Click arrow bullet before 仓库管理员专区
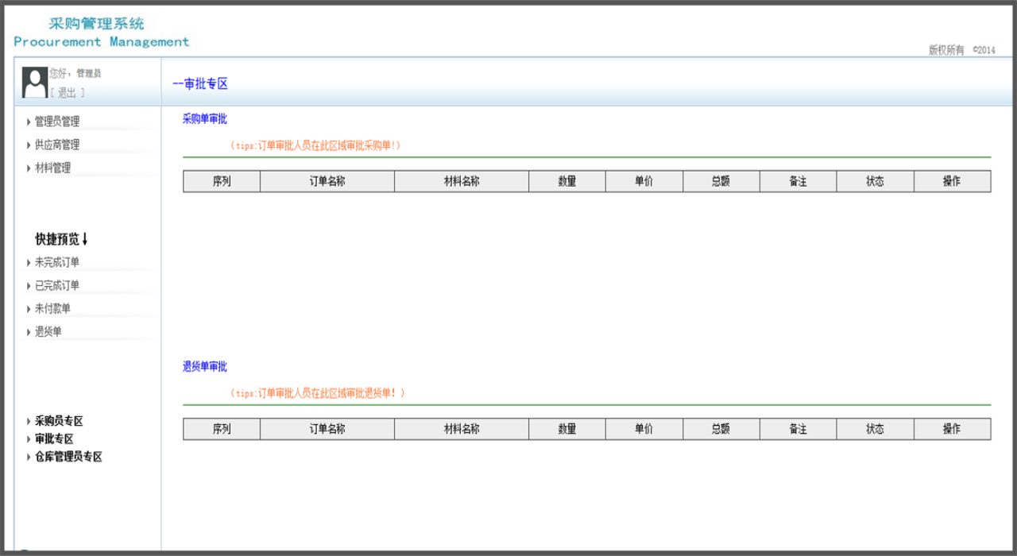The height and width of the screenshot is (556, 1017). [29, 458]
